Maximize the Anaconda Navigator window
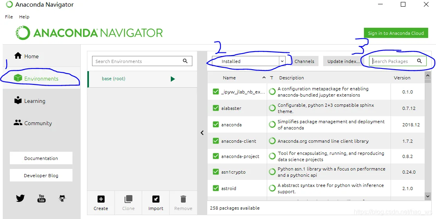The width and height of the screenshot is (436, 219). click(403, 4)
